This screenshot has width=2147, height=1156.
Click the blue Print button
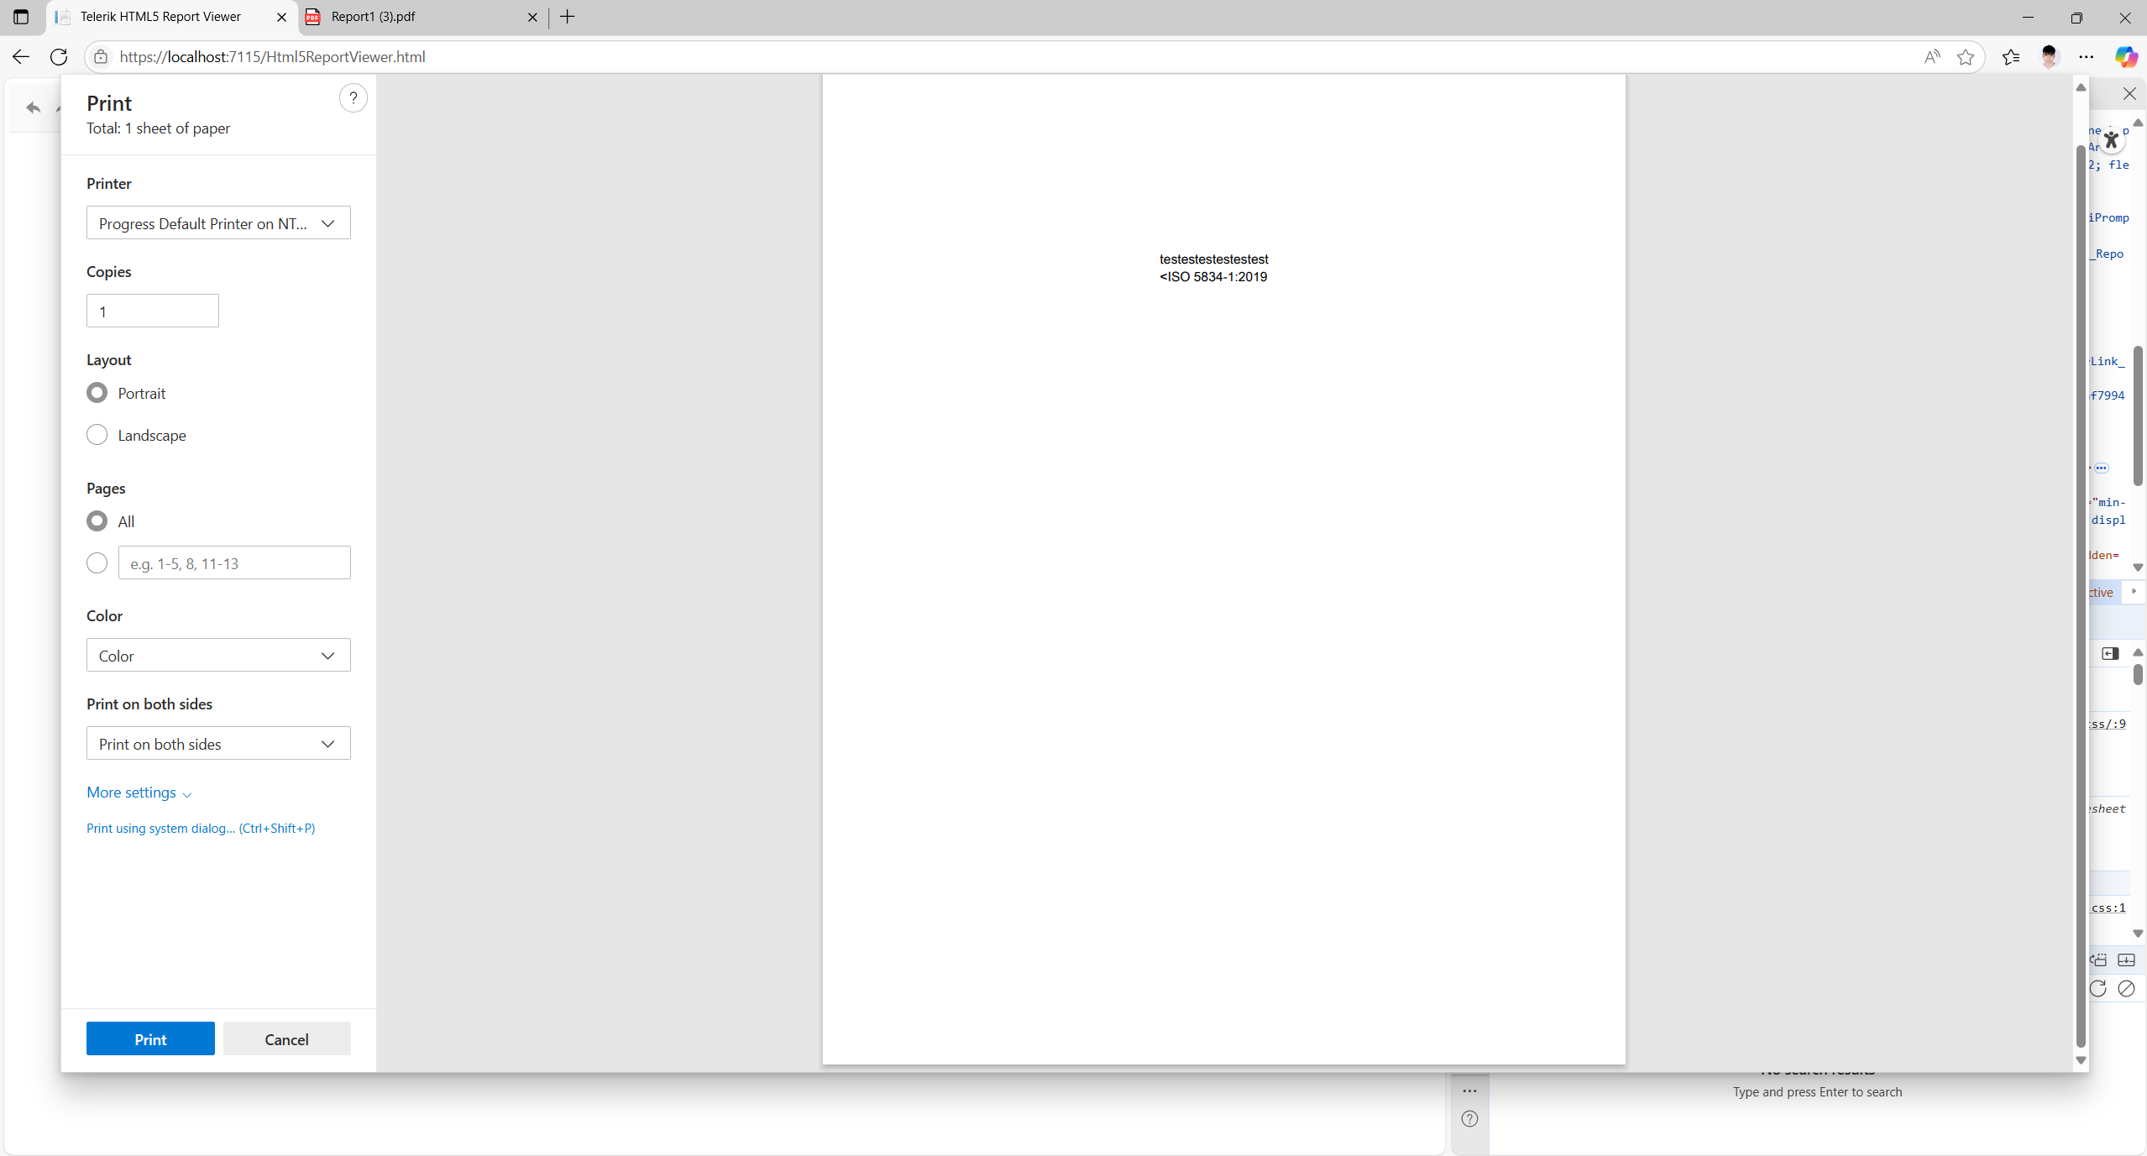150,1039
